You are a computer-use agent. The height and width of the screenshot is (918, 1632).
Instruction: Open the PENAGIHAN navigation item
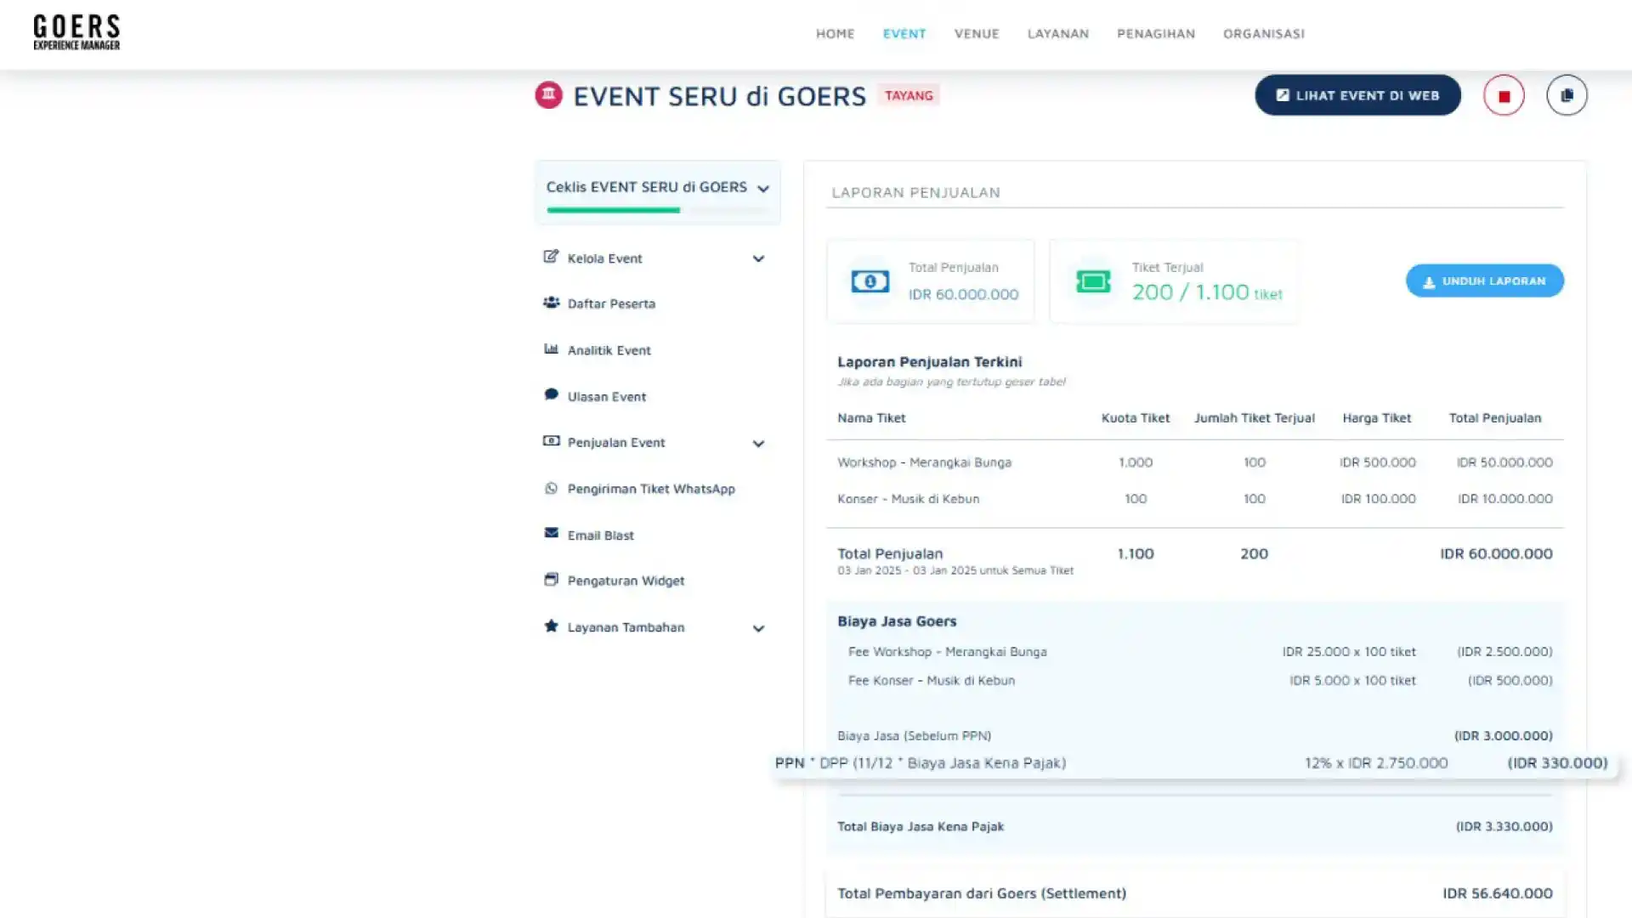(1155, 33)
